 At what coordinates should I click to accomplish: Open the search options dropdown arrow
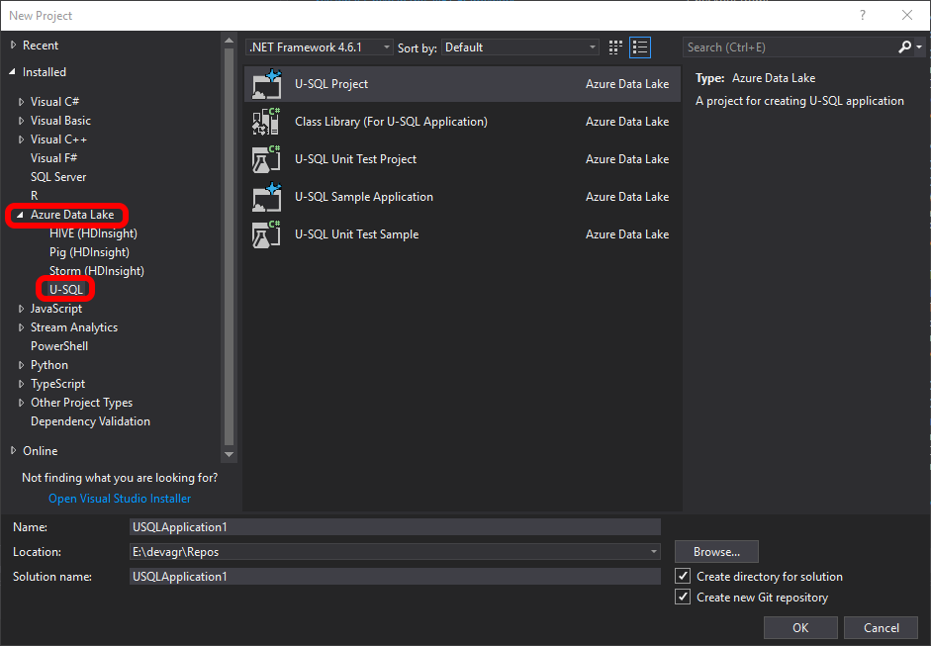tap(919, 46)
